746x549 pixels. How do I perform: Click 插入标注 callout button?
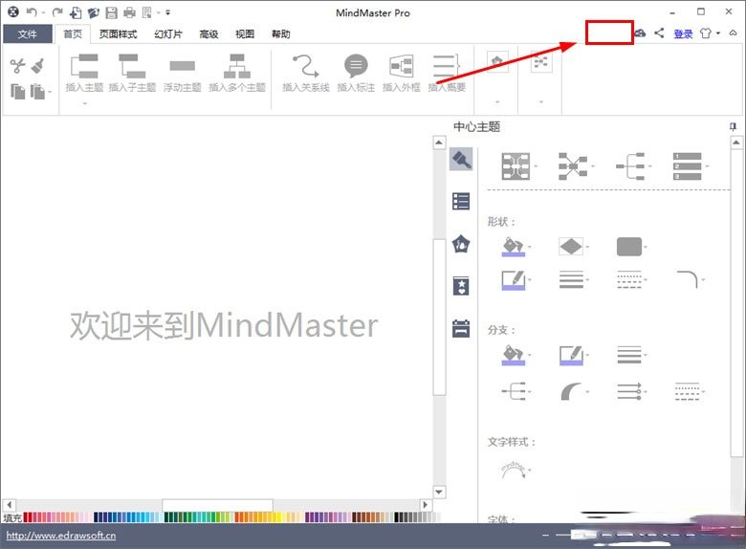[356, 73]
